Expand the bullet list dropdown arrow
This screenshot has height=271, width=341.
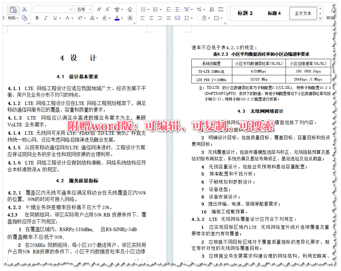pyautogui.click(x=148, y=9)
